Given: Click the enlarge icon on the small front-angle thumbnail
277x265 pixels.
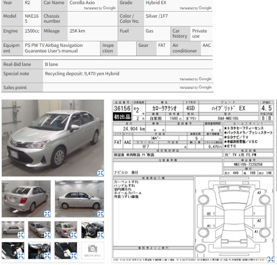Looking at the screenshot, I should (47, 235).
